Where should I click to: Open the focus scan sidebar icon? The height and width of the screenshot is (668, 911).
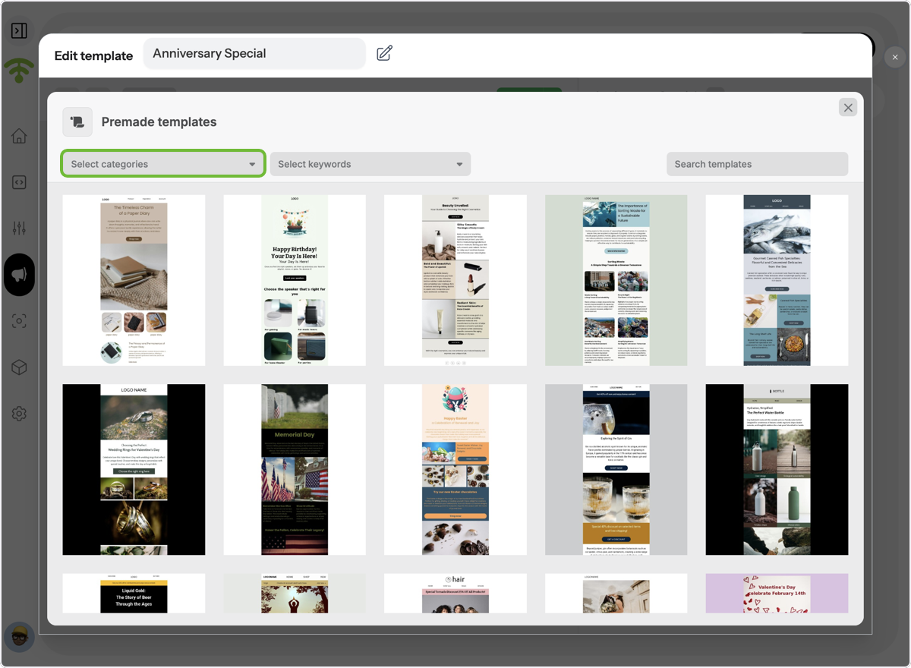point(19,321)
